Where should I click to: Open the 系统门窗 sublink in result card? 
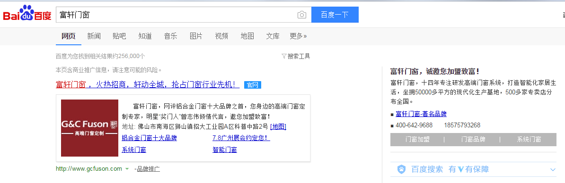click(134, 150)
